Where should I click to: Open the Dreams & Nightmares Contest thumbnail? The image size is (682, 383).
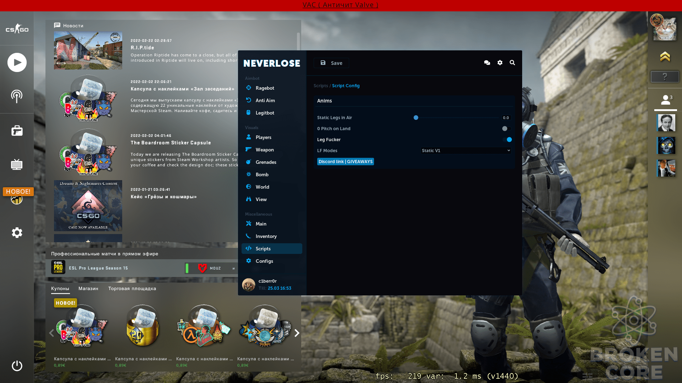88,206
